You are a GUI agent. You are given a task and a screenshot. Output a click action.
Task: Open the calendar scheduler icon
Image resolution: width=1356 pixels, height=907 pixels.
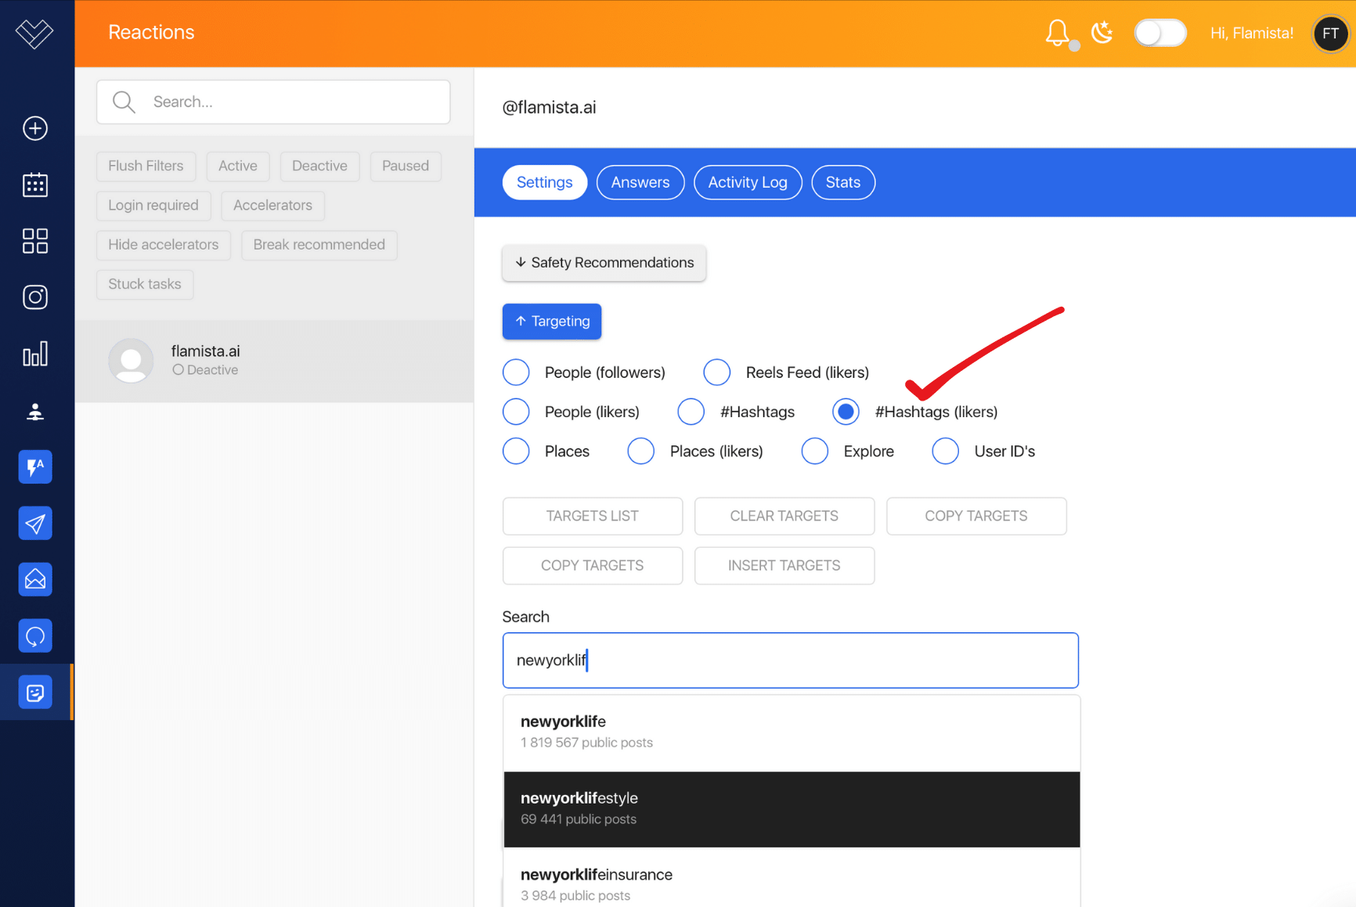[x=35, y=185]
